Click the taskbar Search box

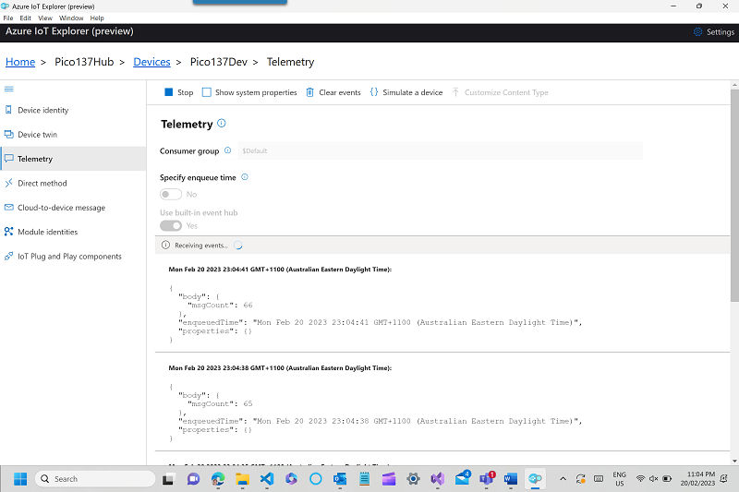(x=95, y=479)
